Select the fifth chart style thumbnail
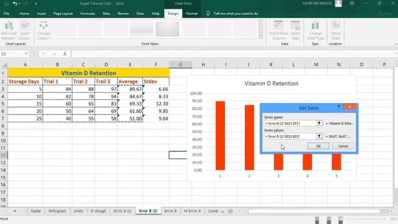The height and width of the screenshot is (224, 398). tap(167, 29)
